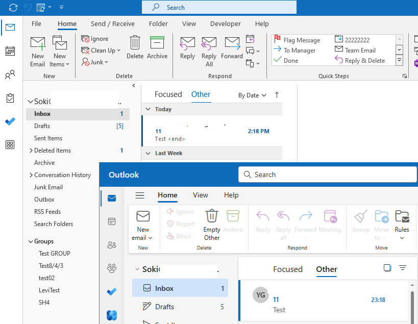Click the classic Outlook Search box
The width and height of the screenshot is (418, 324).
(219, 7)
